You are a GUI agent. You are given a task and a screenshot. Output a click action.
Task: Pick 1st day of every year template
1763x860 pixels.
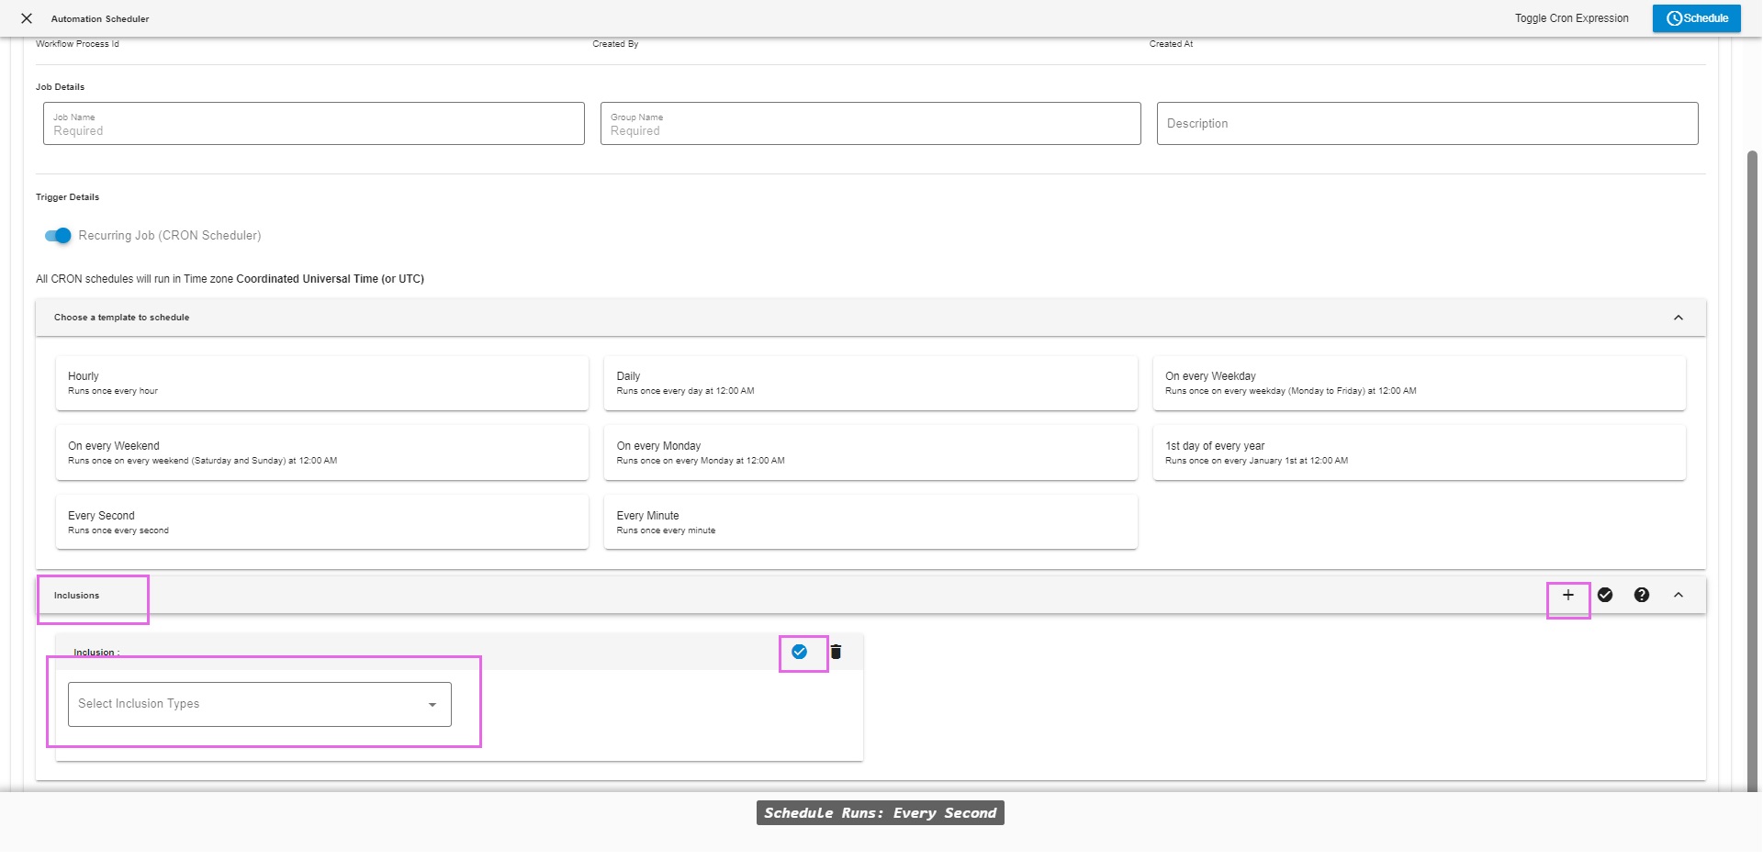[x=1419, y=452]
